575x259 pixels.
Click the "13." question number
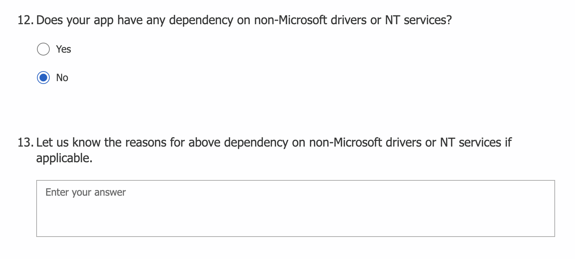pyautogui.click(x=26, y=143)
